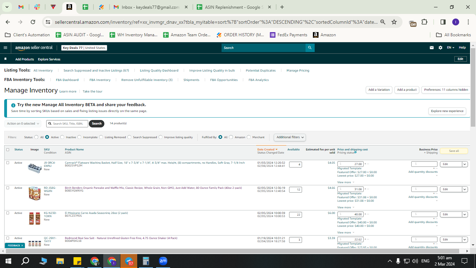Open the settings gear in Seller Central
476x268 pixels.
pos(440,48)
